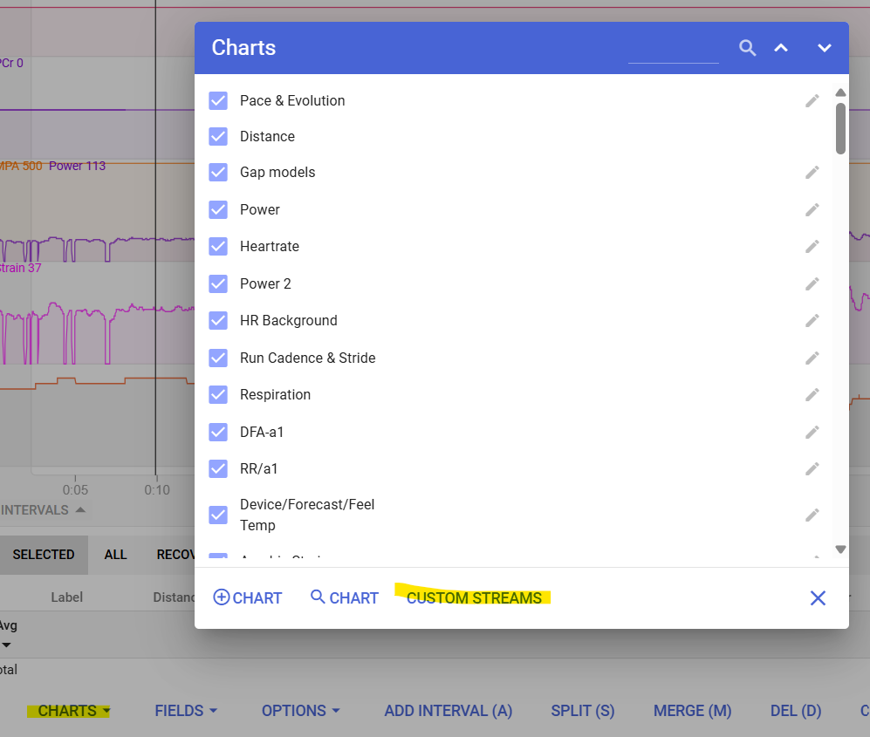Screen dimensions: 870x737
Task: Toggle the Power 2 checkbox
Action: coord(218,283)
